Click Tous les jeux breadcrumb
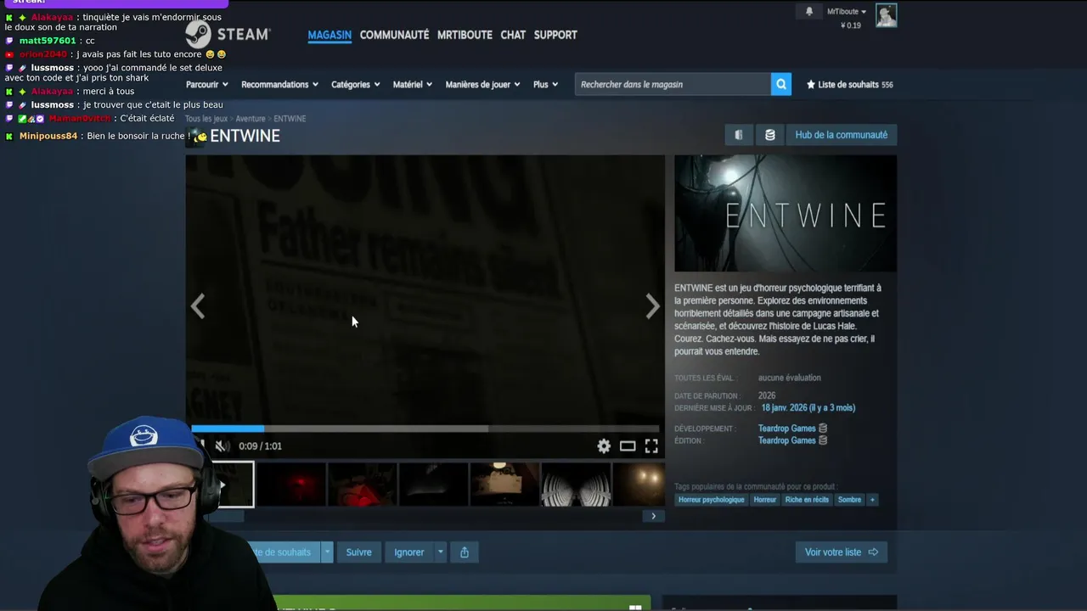 click(206, 119)
